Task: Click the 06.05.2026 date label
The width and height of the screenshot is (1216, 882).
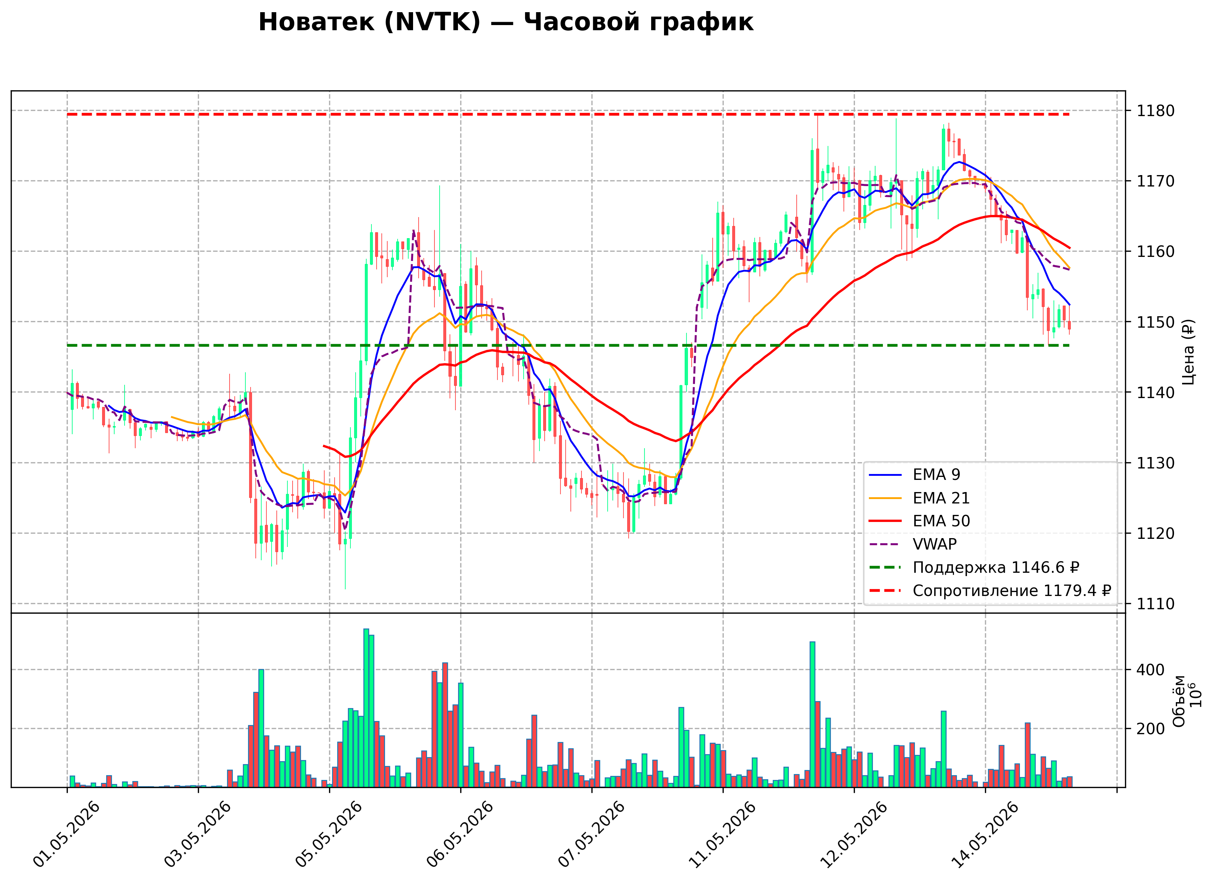Action: tap(461, 834)
